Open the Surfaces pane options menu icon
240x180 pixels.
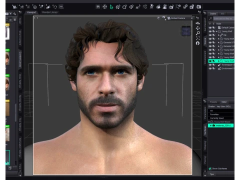(205, 101)
